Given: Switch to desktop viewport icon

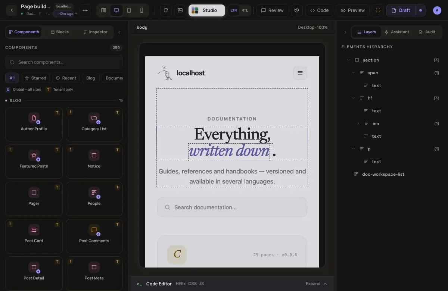Looking at the screenshot, I should [116, 10].
